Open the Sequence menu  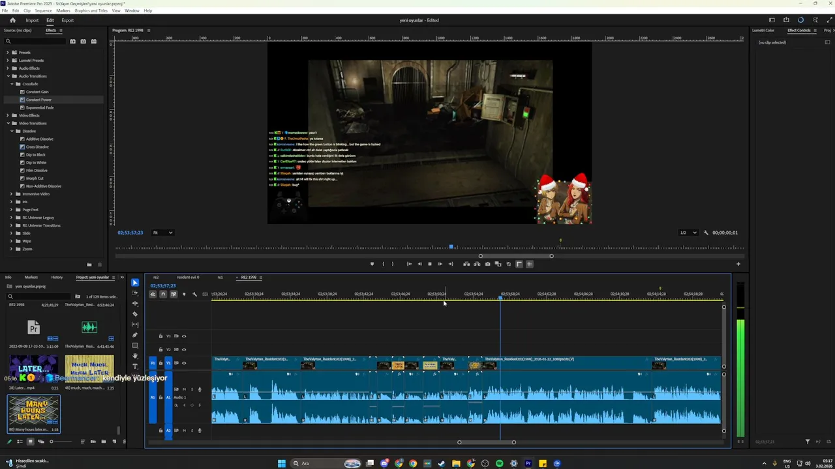pyautogui.click(x=43, y=10)
